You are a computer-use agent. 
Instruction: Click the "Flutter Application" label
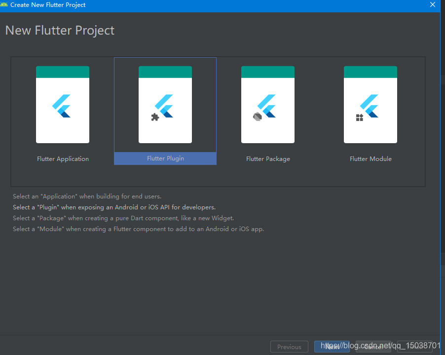click(x=63, y=159)
